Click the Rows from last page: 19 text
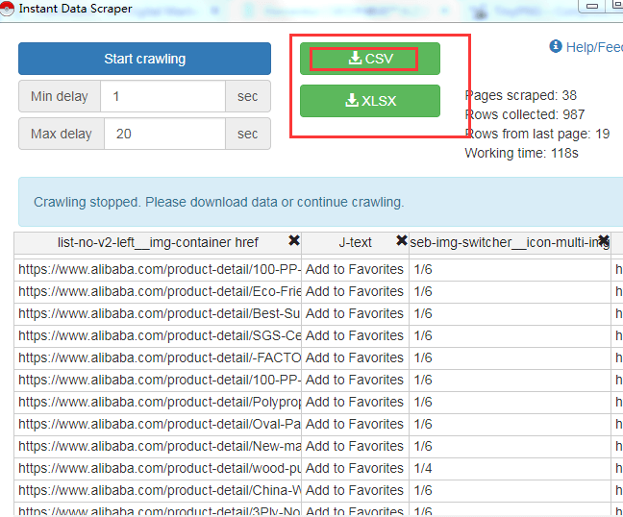The image size is (623, 517). point(537,134)
